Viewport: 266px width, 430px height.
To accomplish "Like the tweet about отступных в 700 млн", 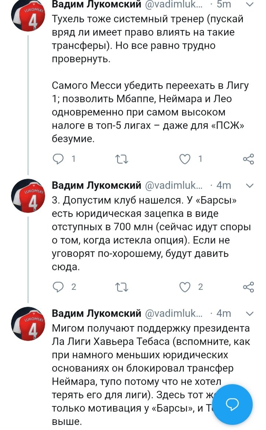I will [x=184, y=287].
